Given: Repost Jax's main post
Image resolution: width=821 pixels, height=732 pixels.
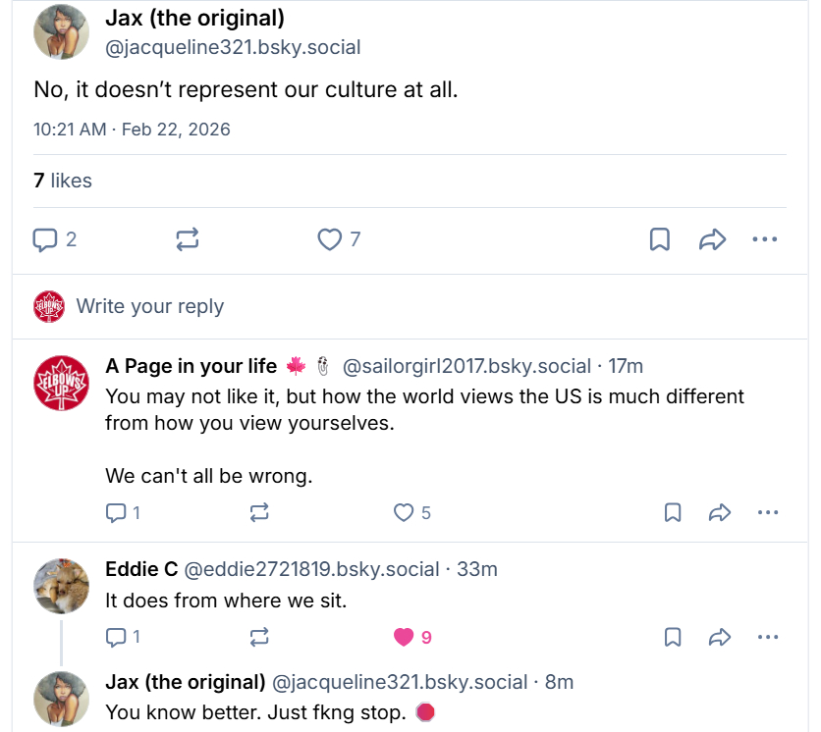Looking at the screenshot, I should (188, 239).
